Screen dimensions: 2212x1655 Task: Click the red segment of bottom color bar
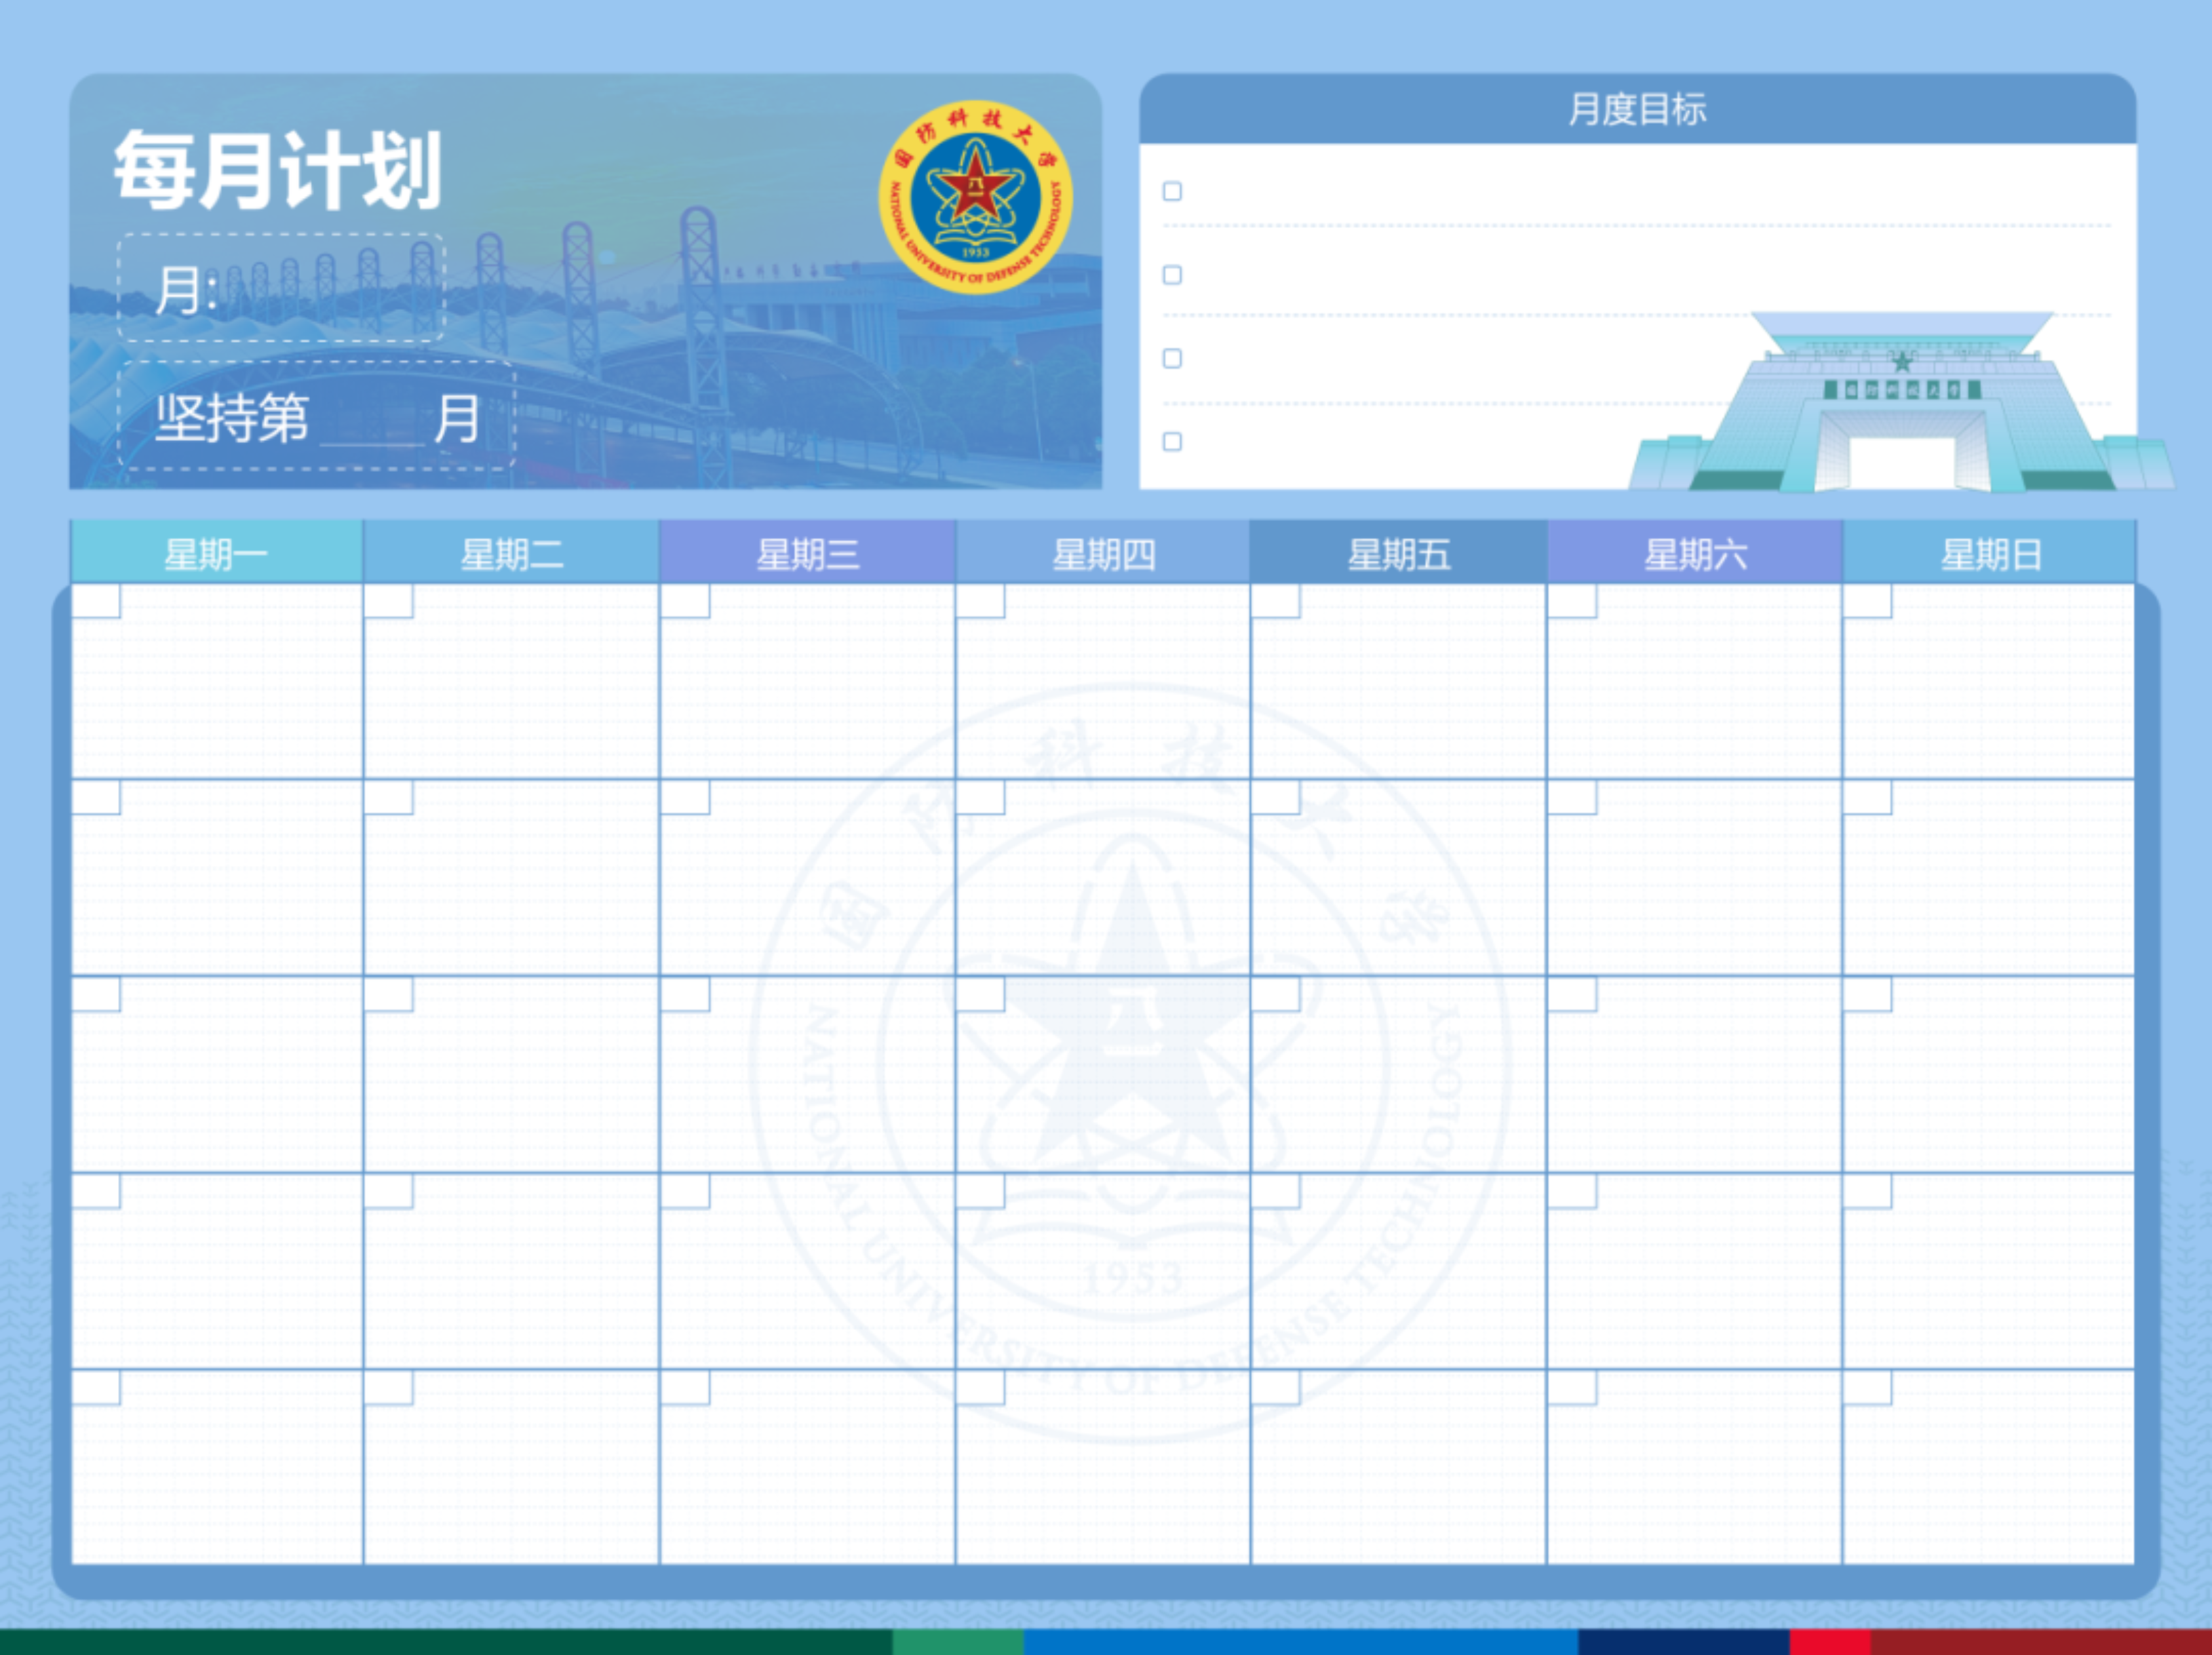point(1830,1642)
